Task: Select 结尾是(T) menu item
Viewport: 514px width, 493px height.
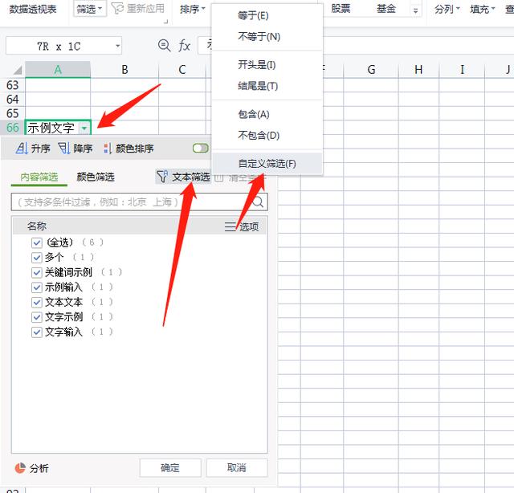Action: tap(267, 86)
